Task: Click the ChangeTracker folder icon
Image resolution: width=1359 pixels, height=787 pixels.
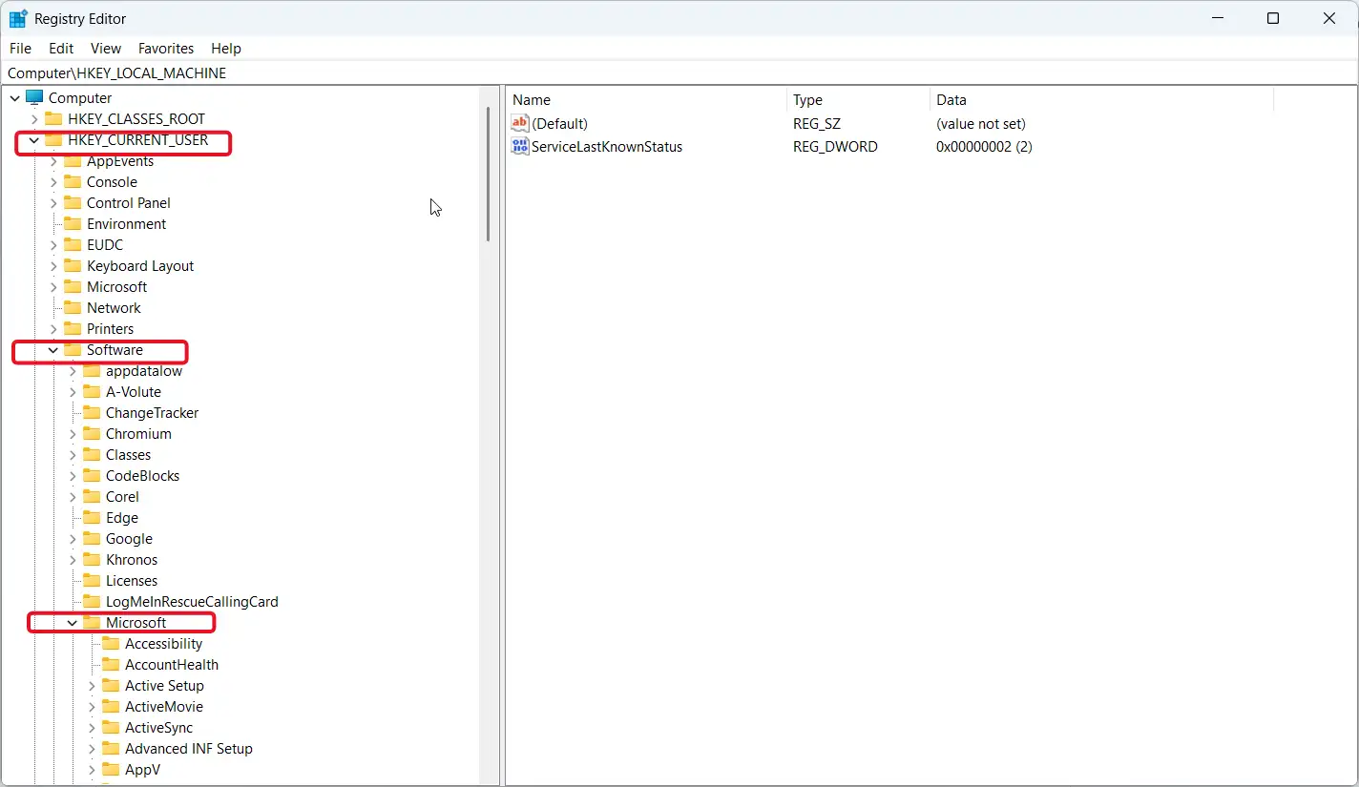Action: pos(92,412)
